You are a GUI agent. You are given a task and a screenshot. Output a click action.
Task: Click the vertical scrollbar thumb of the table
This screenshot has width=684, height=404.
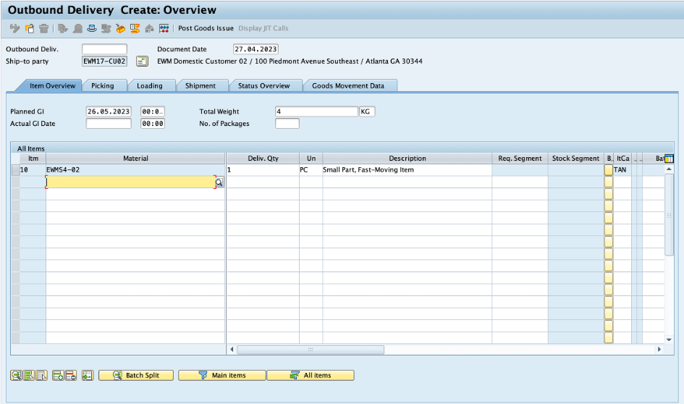tap(669, 214)
